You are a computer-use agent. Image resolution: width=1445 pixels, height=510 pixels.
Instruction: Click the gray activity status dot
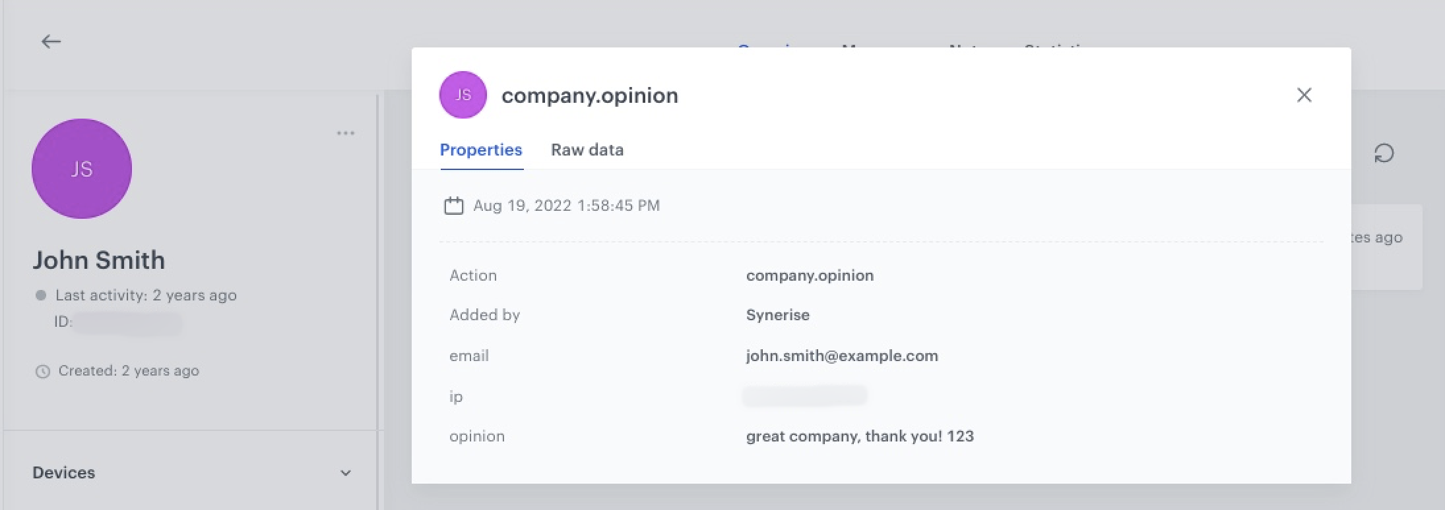41,295
